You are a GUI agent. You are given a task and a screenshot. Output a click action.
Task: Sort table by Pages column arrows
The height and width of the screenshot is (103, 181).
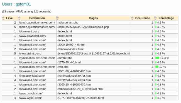(58, 18)
